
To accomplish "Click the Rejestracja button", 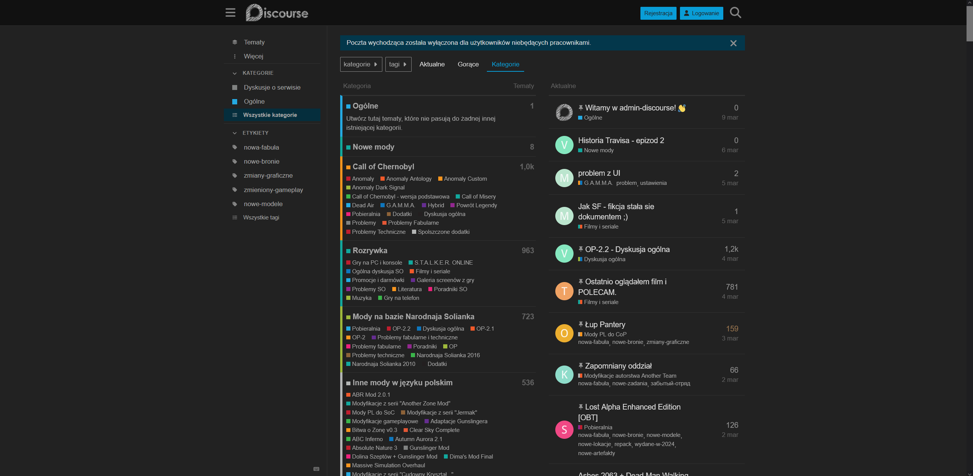I will pos(658,13).
